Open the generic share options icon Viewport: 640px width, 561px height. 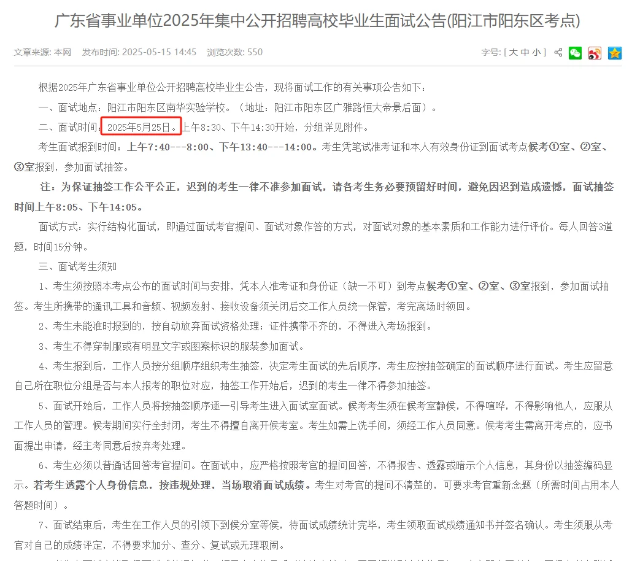tap(558, 53)
